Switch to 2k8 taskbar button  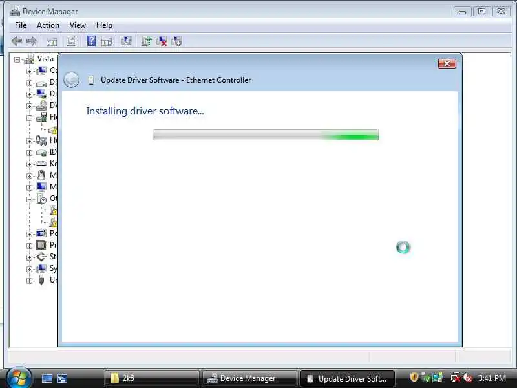pyautogui.click(x=152, y=378)
